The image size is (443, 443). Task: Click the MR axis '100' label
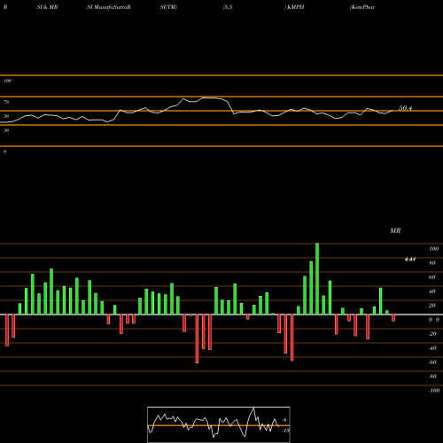(x=433, y=249)
